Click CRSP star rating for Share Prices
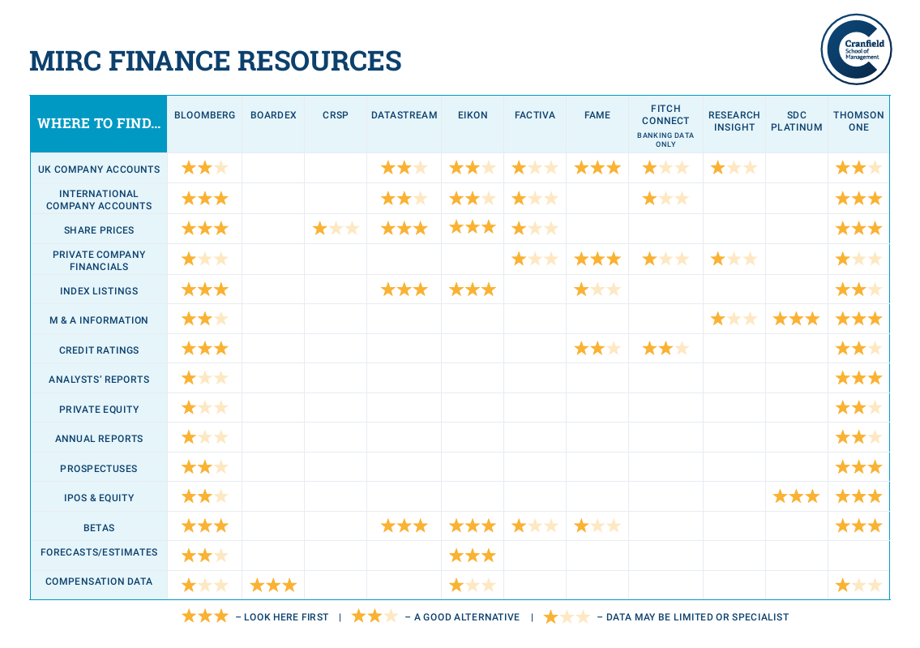This screenshot has height=648, width=920. coord(336,230)
